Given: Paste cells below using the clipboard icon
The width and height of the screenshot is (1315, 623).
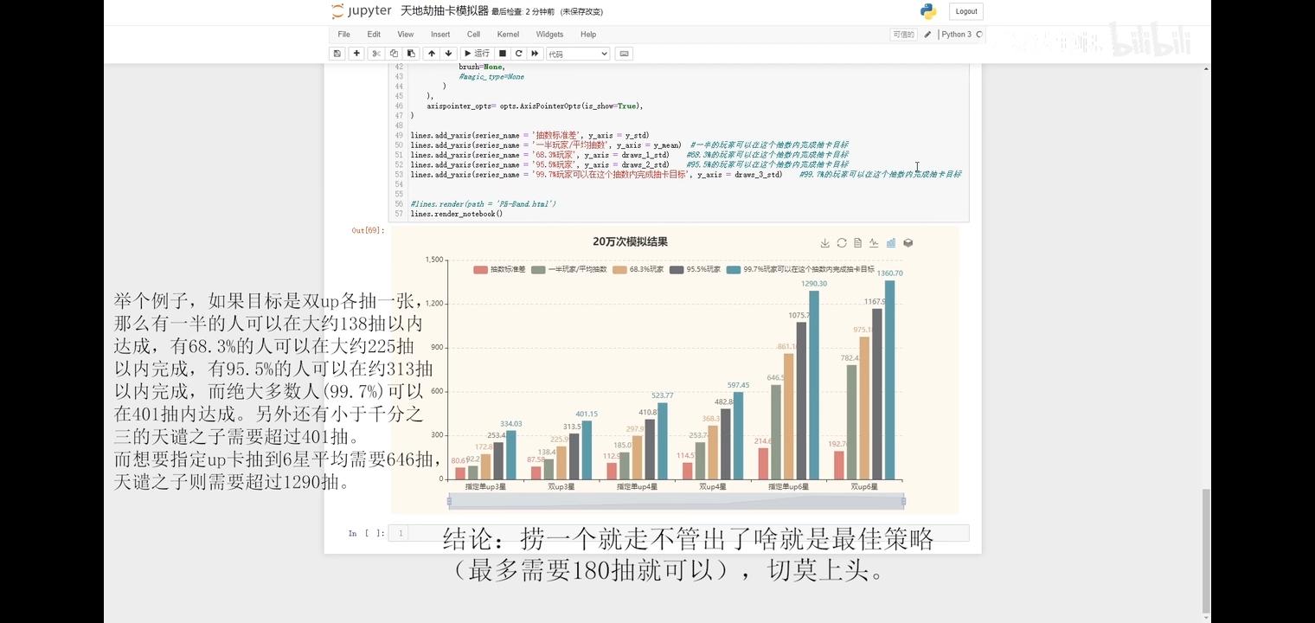Looking at the screenshot, I should 412,54.
